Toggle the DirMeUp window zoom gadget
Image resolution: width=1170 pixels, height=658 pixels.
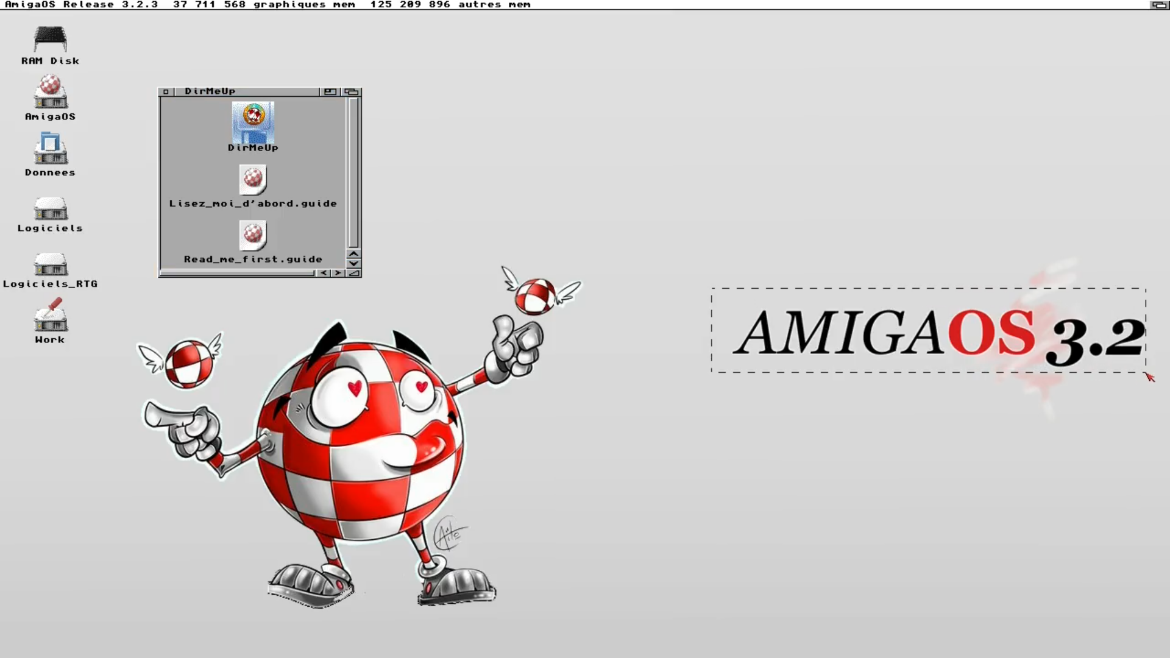pos(330,91)
